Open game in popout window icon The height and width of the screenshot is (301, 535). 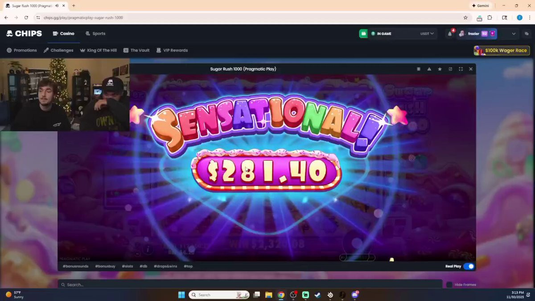pyautogui.click(x=450, y=69)
